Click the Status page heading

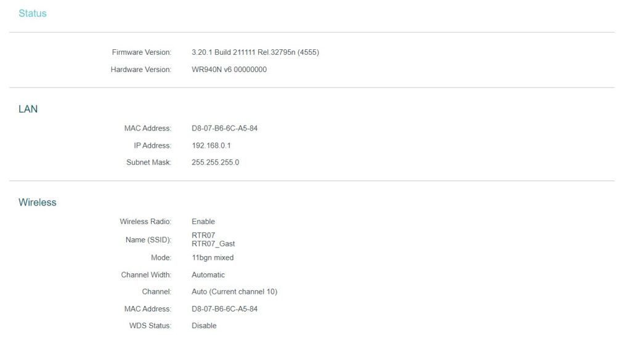coord(33,13)
